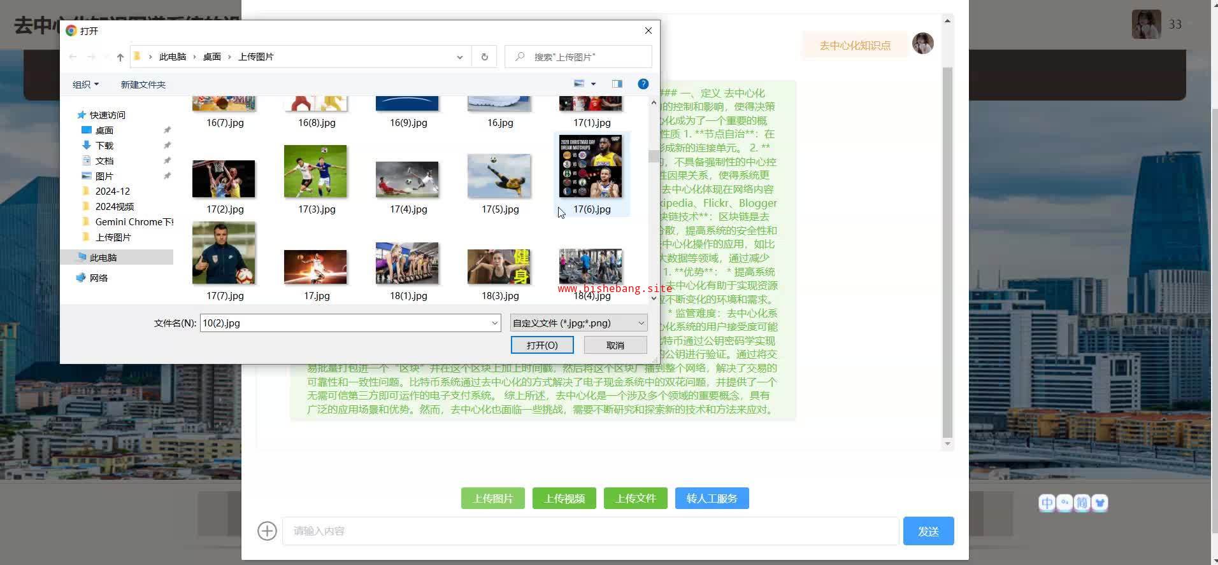Click 转人工服务 button
This screenshot has height=565, width=1218.
[x=712, y=498]
